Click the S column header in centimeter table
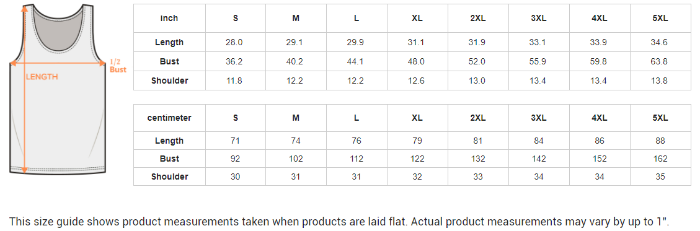The width and height of the screenshot is (700, 231). [235, 118]
